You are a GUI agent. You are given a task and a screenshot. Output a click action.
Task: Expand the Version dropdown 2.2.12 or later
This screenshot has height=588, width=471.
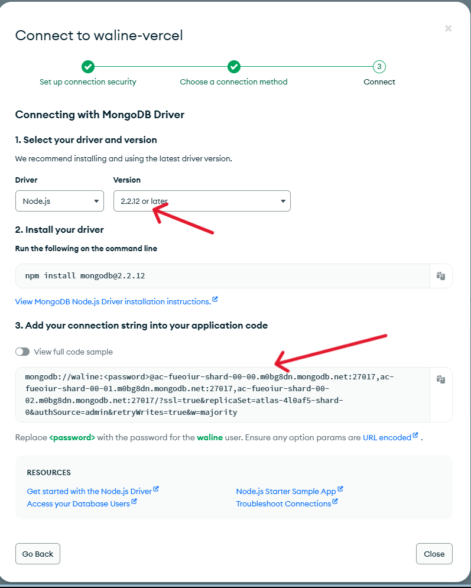point(202,201)
